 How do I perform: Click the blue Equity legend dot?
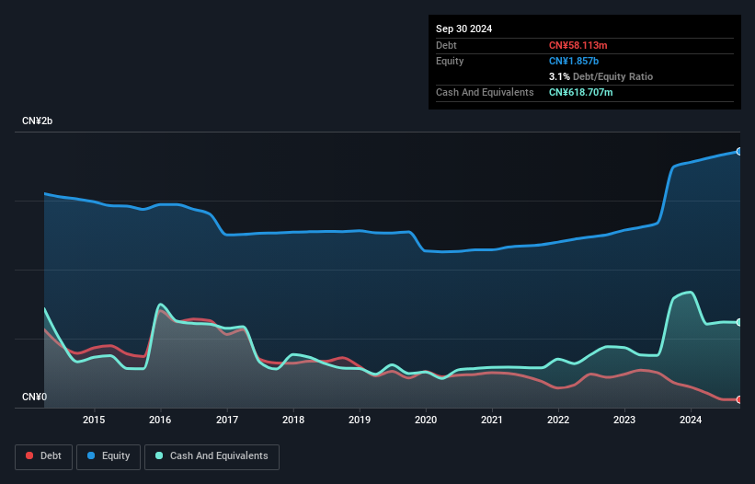pos(91,455)
